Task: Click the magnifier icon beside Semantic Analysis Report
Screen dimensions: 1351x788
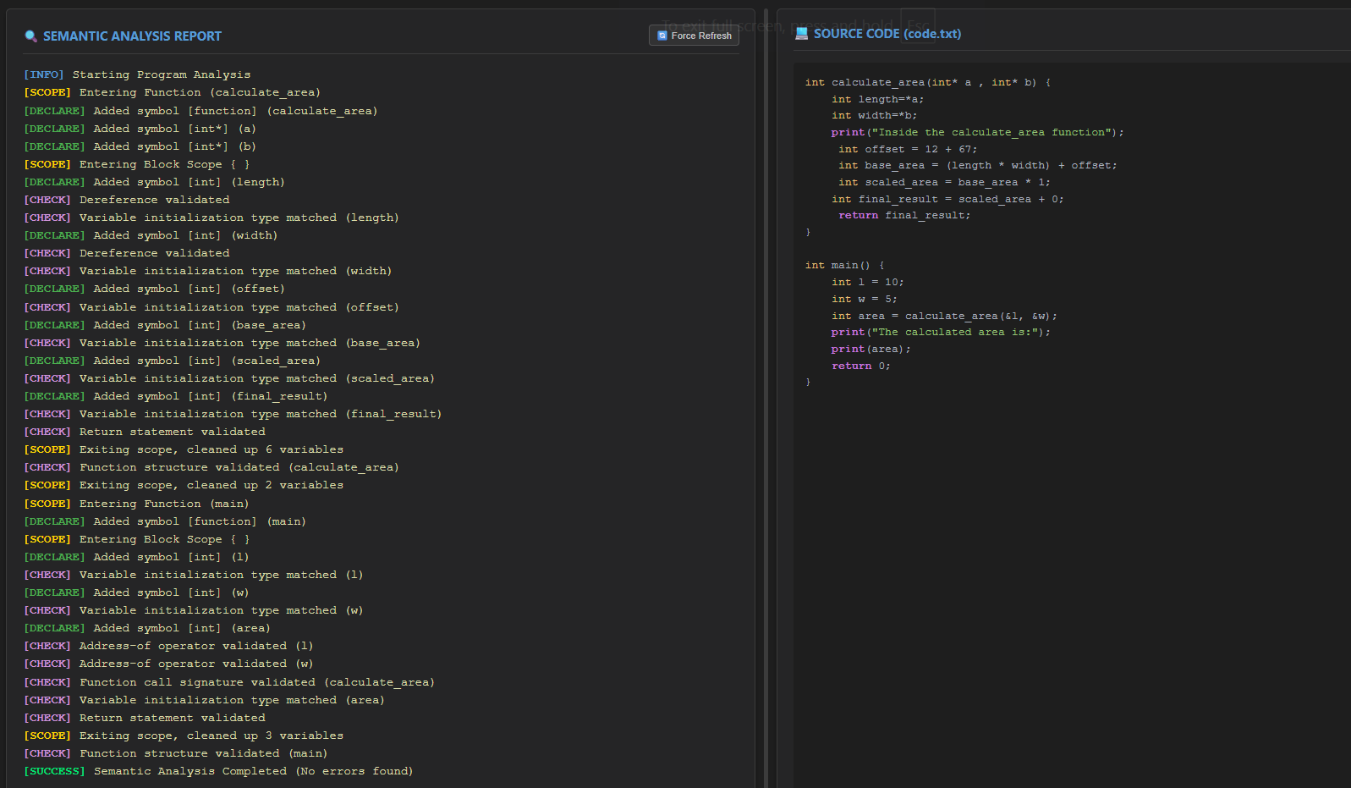Action: [x=31, y=36]
